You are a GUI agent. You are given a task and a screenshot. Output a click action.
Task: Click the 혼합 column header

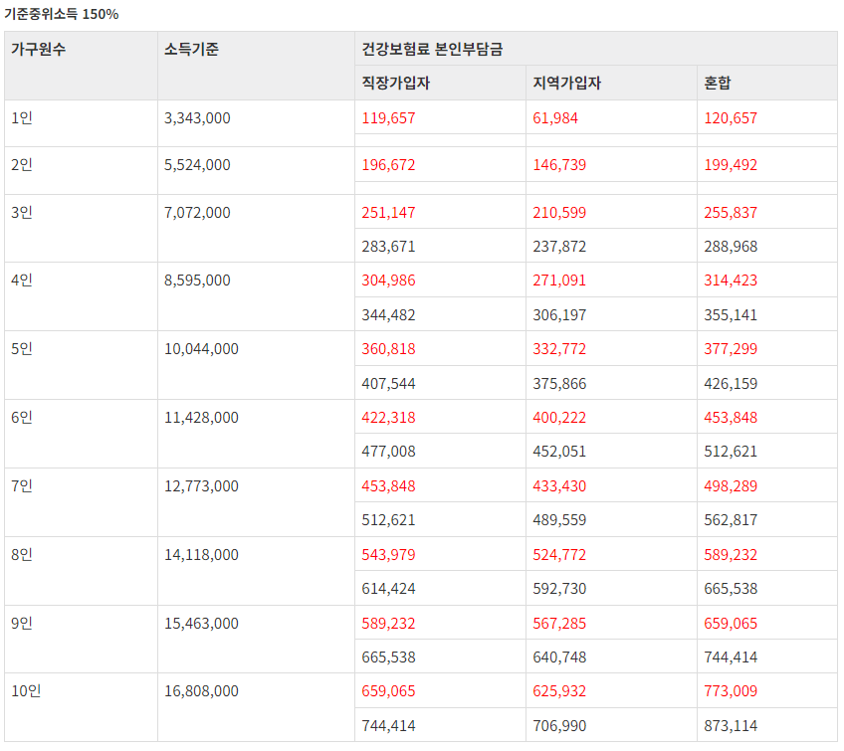pyautogui.click(x=713, y=83)
